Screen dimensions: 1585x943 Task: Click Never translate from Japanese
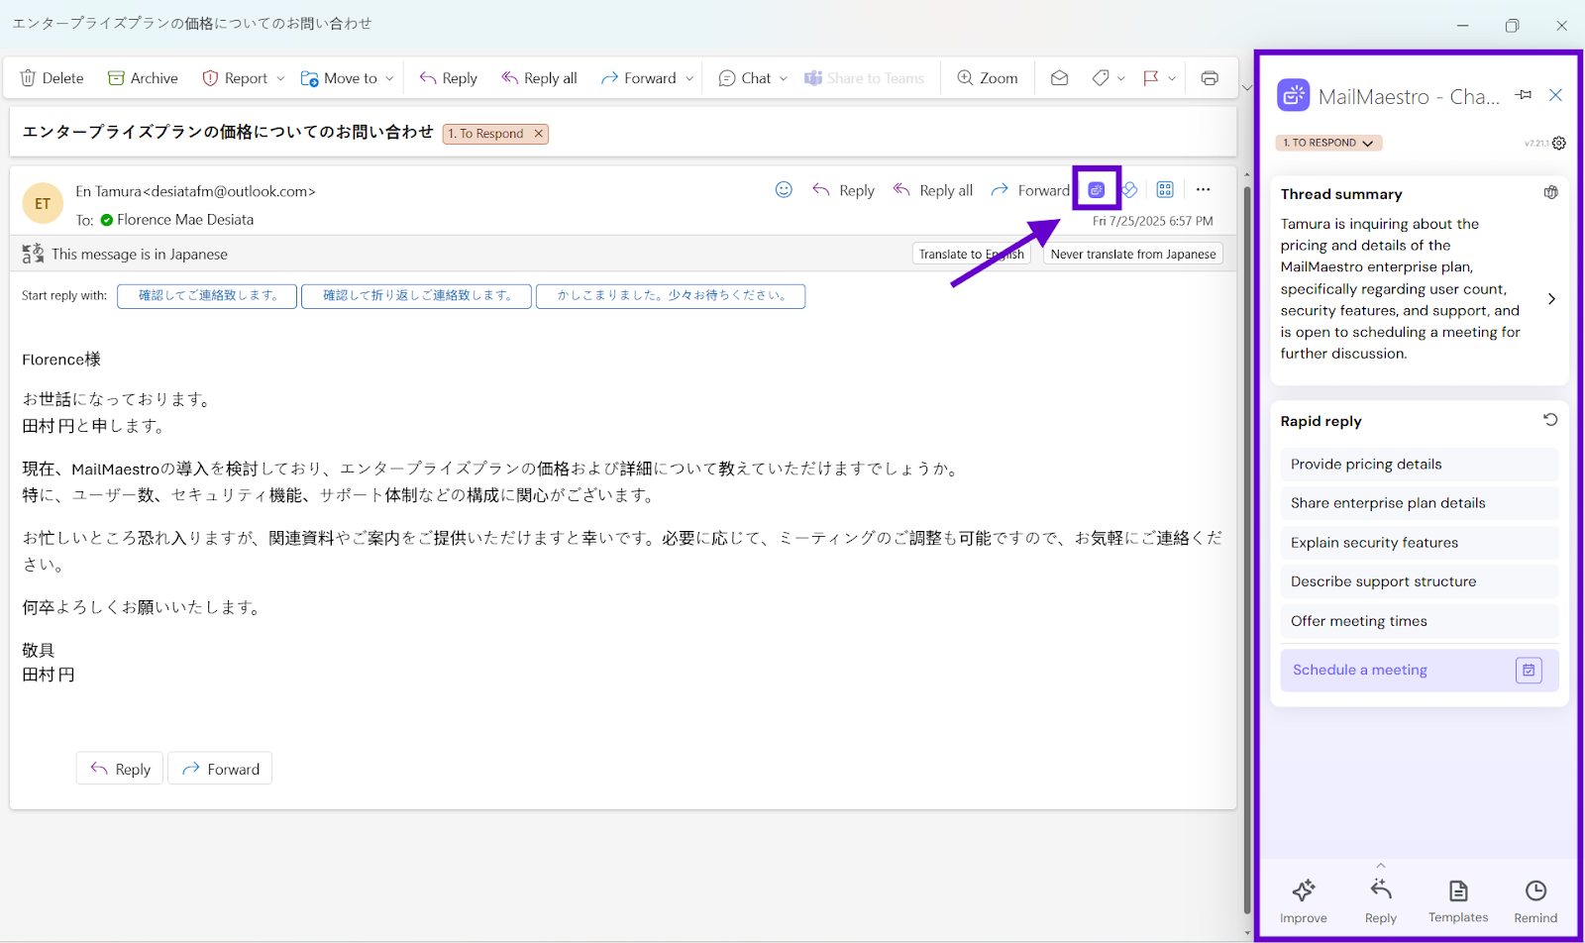[x=1133, y=254]
